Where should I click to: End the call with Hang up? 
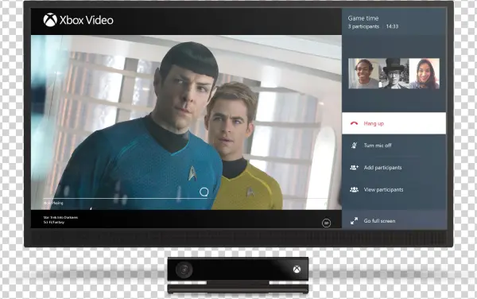pos(394,123)
